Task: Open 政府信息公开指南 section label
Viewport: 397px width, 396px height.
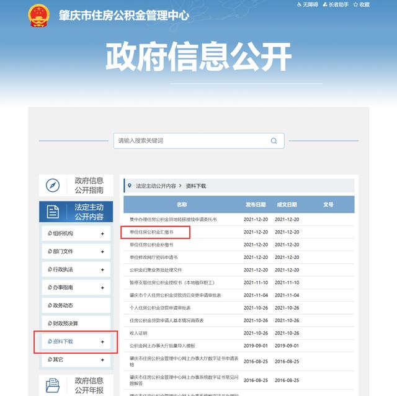Action: point(89,186)
